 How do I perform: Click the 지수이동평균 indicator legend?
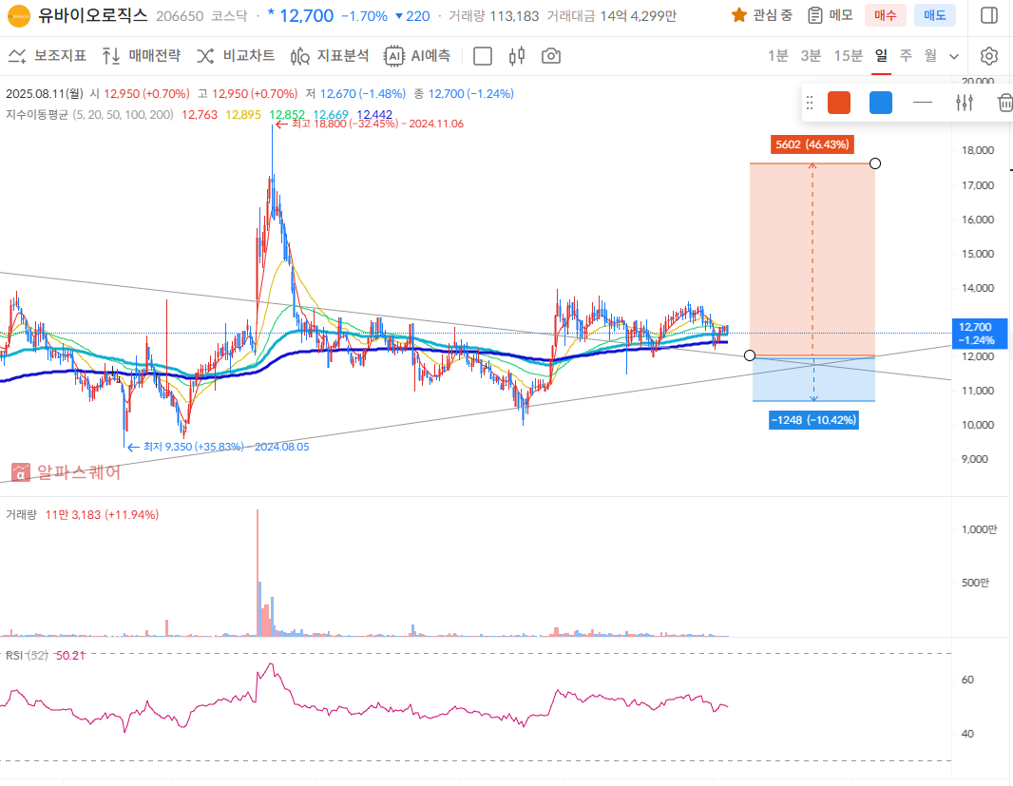coord(89,115)
